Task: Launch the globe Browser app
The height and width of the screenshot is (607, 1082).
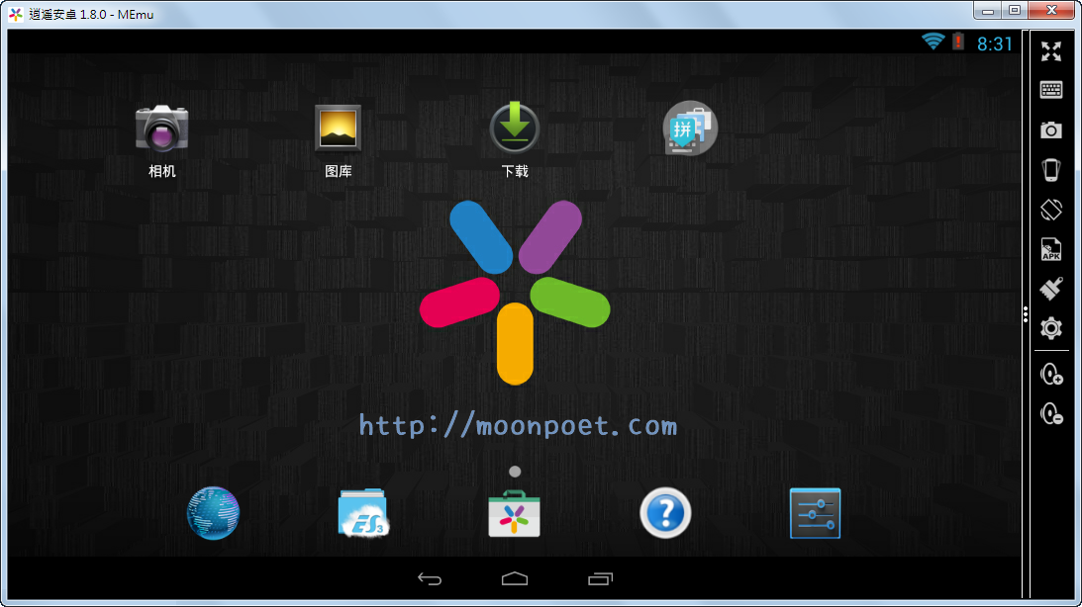Action: [x=214, y=513]
